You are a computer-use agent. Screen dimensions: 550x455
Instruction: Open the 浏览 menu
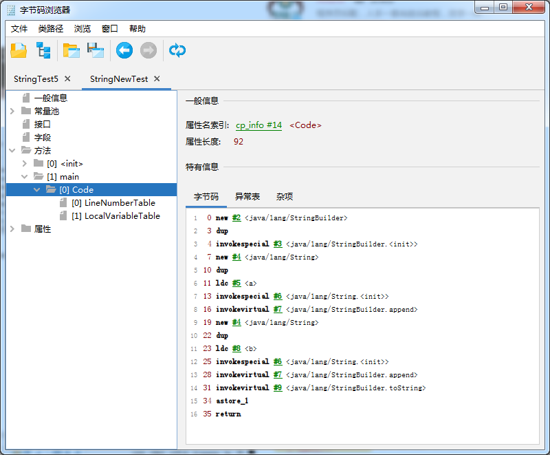(82, 29)
